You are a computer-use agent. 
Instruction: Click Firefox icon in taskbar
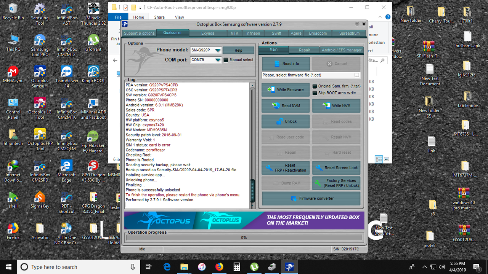219,267
